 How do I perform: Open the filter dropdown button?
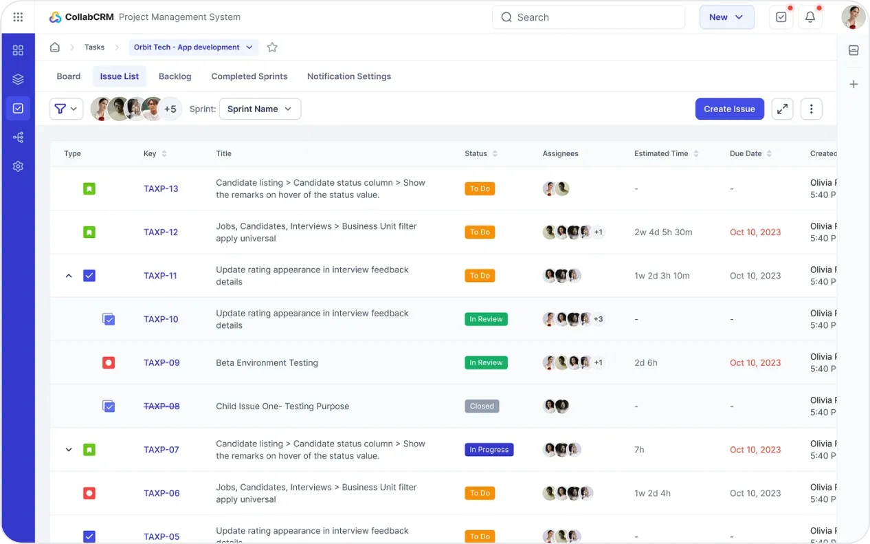click(x=66, y=109)
